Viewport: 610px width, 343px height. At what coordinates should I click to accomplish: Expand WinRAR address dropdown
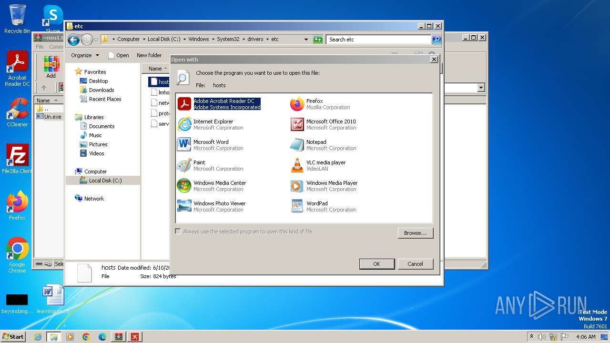[x=481, y=88]
